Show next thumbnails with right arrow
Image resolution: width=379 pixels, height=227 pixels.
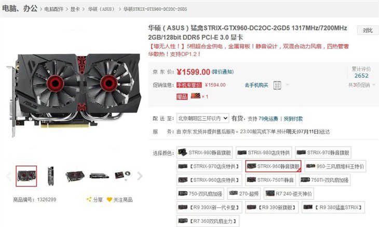click(x=140, y=176)
